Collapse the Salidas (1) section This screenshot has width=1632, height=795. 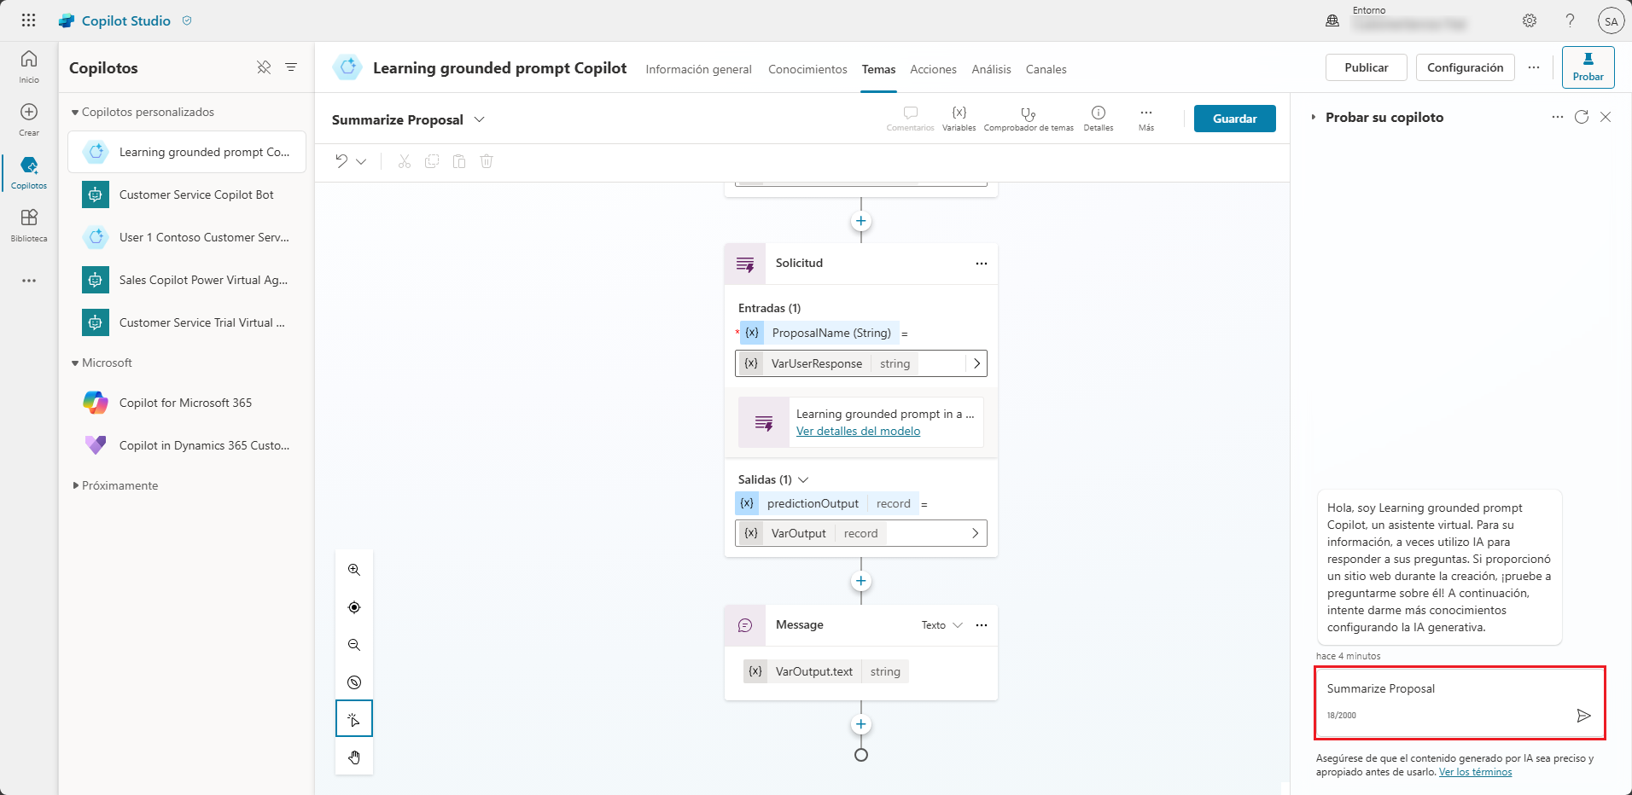803,479
